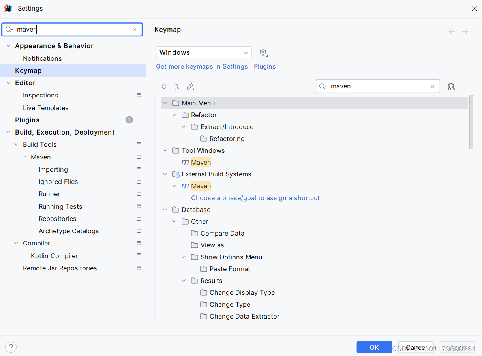Click the Help question mark icon

point(11,347)
